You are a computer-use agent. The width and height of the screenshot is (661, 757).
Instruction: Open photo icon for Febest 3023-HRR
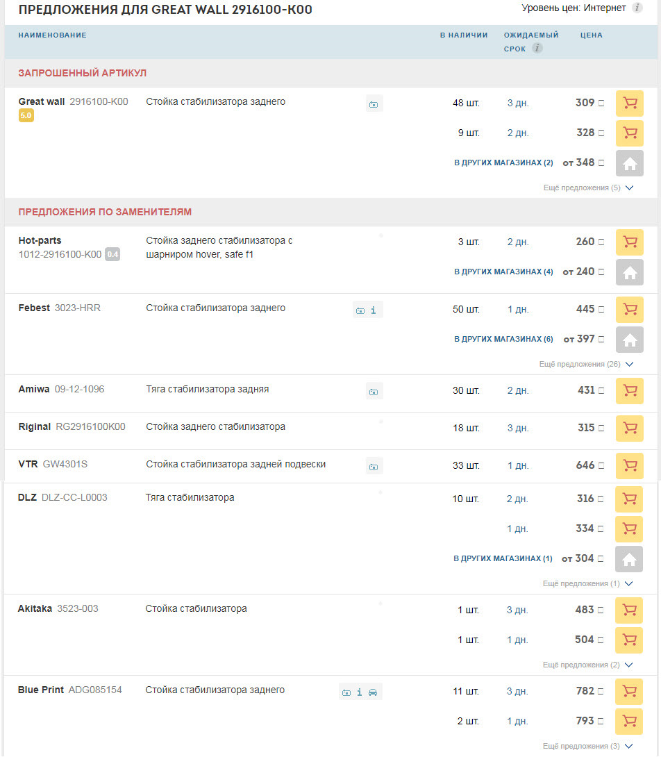click(360, 310)
